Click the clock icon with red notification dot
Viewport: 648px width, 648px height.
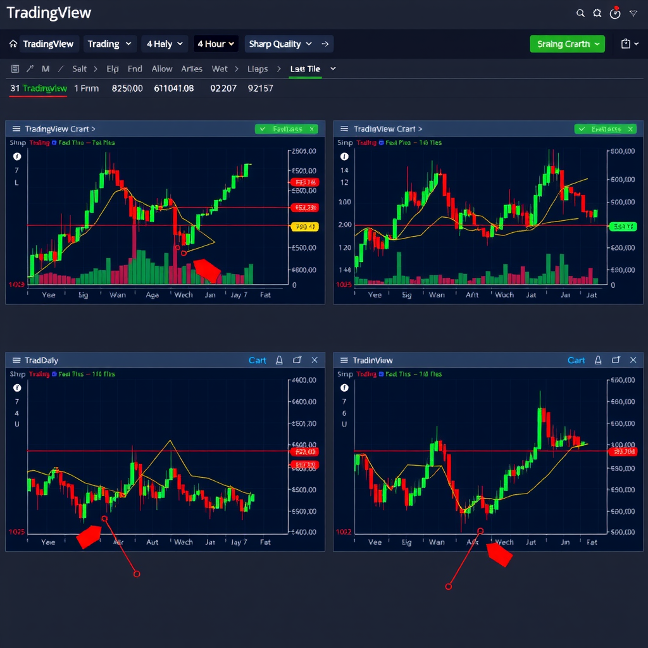click(x=615, y=13)
